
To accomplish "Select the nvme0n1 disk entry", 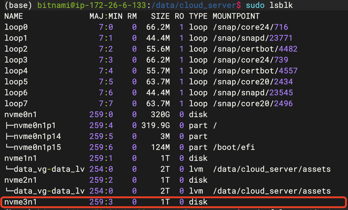I will point(21,114).
